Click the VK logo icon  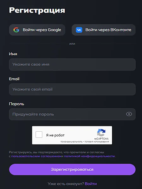tap(79, 30)
